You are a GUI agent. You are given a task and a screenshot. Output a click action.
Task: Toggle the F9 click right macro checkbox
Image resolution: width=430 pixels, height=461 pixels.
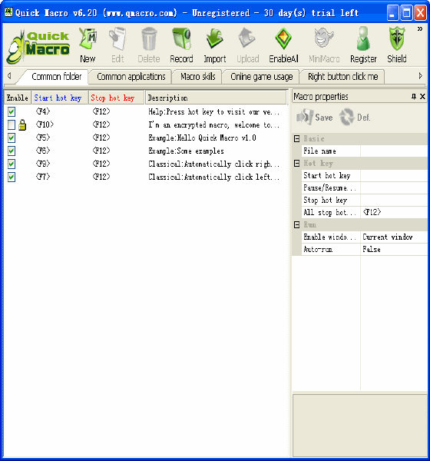pos(12,164)
